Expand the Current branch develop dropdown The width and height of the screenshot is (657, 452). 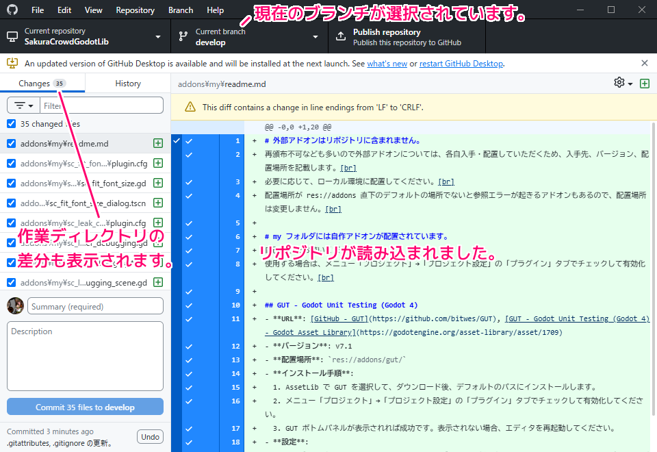(x=249, y=37)
